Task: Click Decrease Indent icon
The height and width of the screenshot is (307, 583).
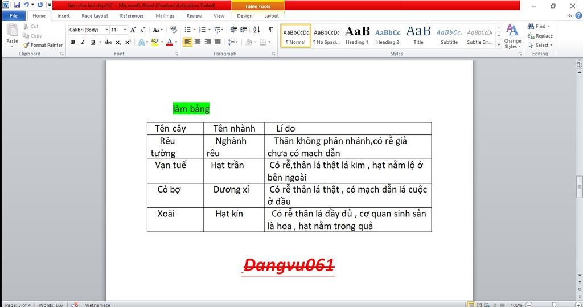Action: pyautogui.click(x=234, y=30)
